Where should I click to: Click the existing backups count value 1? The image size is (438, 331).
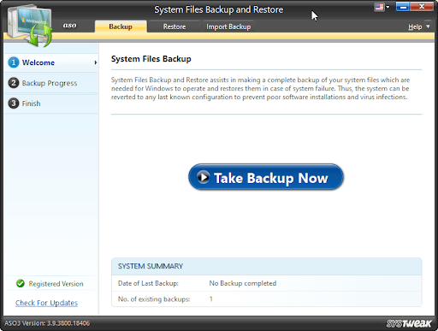pos(211,299)
